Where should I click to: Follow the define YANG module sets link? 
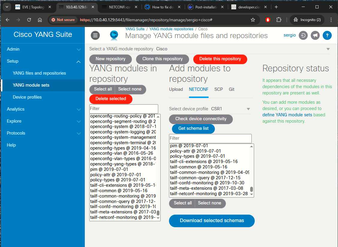click(x=287, y=115)
